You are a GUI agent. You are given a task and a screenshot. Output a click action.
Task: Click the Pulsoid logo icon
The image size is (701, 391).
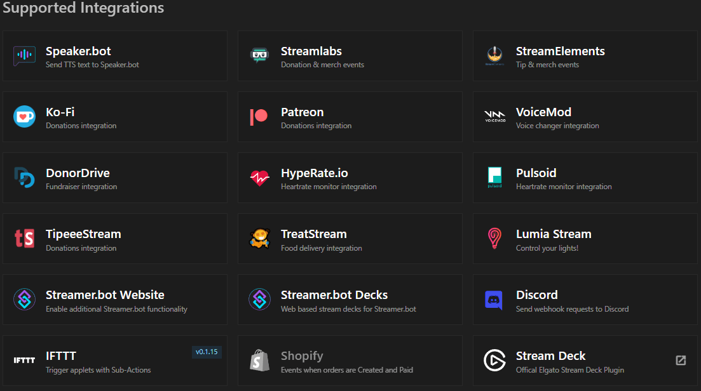(x=494, y=177)
